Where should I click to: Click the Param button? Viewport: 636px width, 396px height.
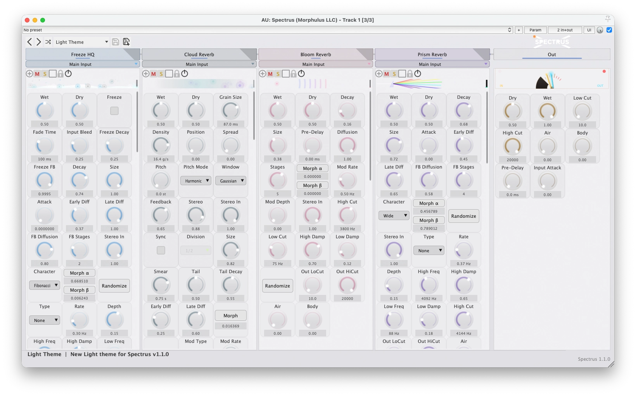point(535,30)
